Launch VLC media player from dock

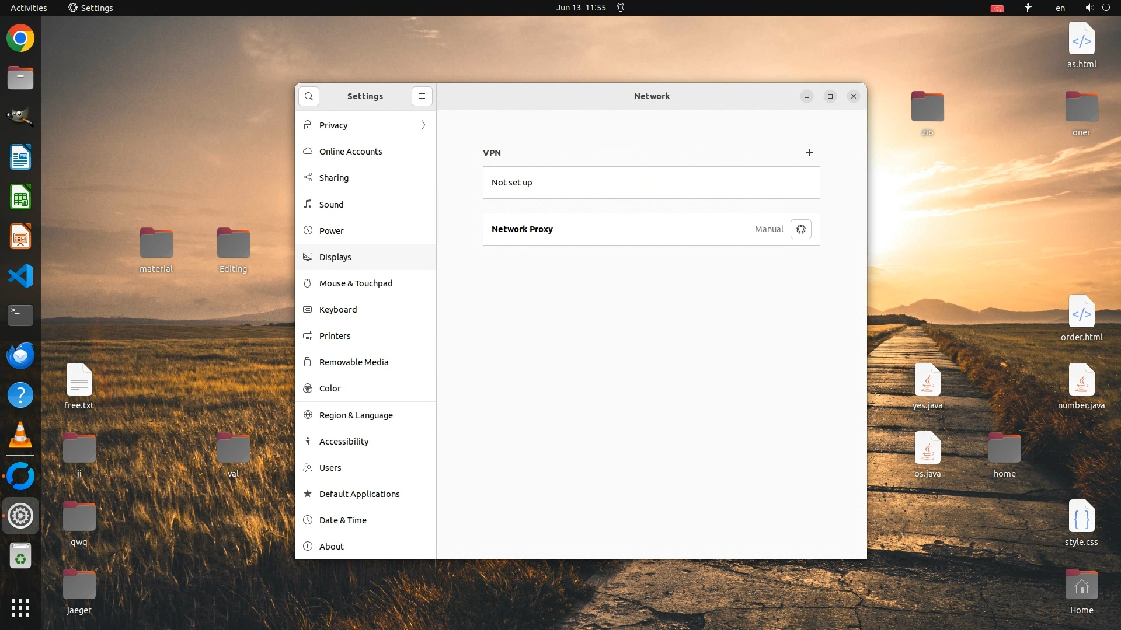click(20, 435)
